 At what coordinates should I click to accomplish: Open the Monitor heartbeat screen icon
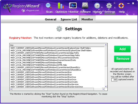[73, 6]
